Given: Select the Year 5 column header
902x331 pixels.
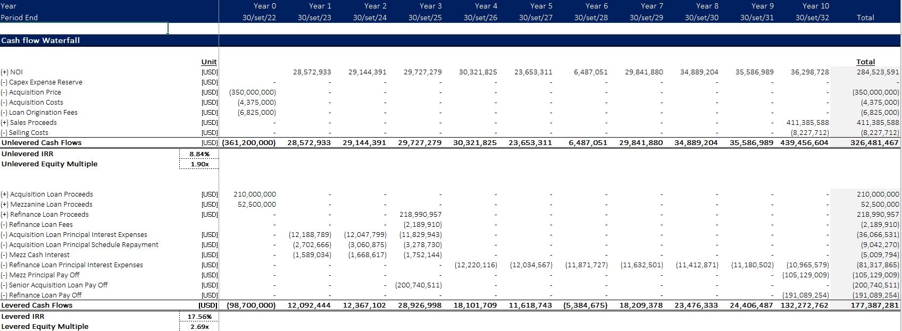Looking at the screenshot, I should [541, 6].
